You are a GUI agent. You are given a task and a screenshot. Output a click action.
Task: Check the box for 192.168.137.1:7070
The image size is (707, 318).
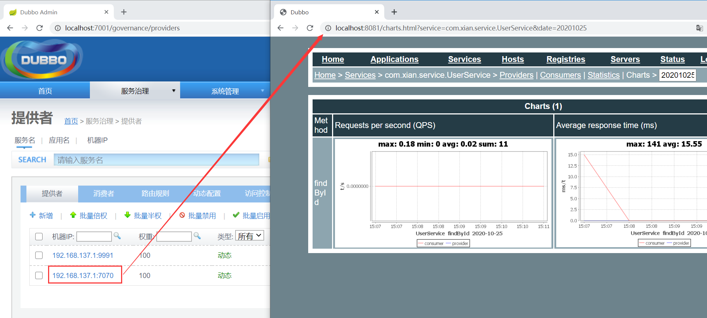point(39,275)
